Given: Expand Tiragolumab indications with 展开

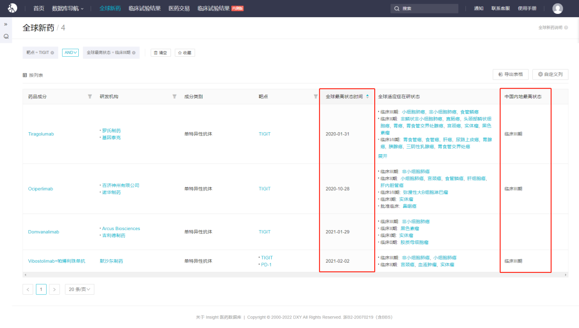Looking at the screenshot, I should click(x=383, y=156).
